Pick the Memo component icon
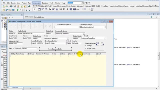This screenshot has height=90, width=160. (57, 9)
